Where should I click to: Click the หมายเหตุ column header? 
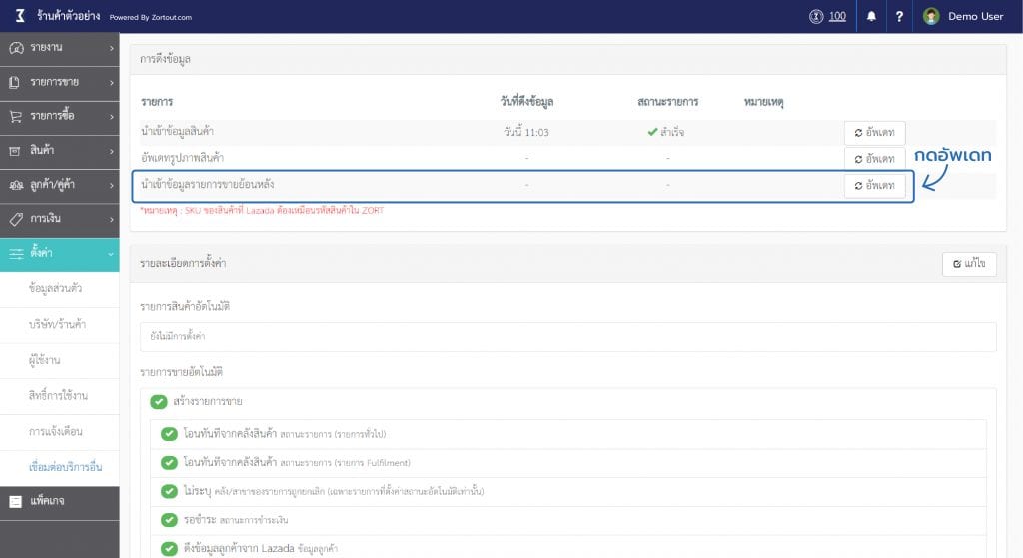coord(763,103)
